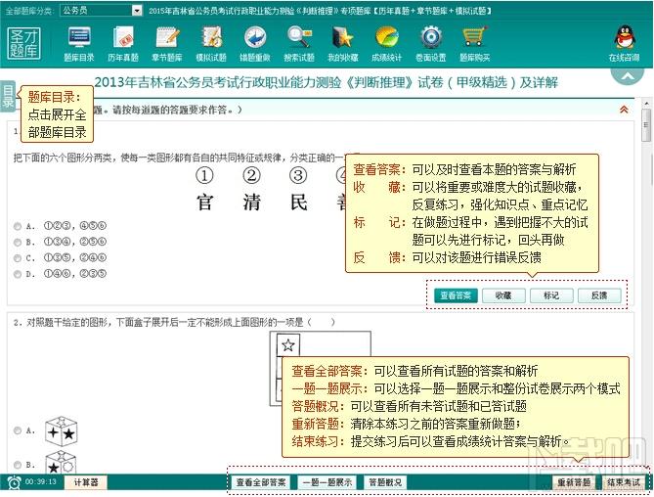
Task: Open the 历年真题 toolbar icon
Action: click(123, 44)
